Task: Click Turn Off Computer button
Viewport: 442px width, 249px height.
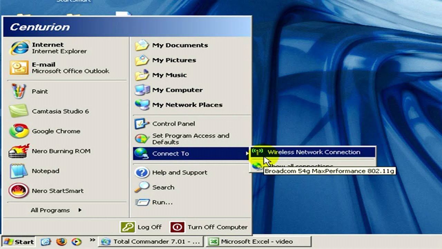Action: coord(209,227)
